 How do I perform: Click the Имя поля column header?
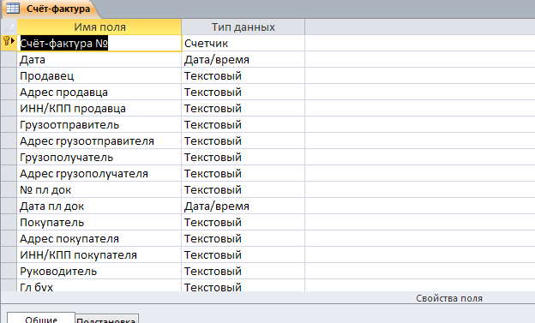pos(99,27)
